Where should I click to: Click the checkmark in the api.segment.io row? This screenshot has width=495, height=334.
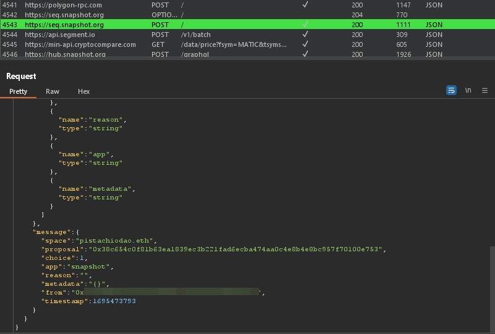[x=305, y=35]
